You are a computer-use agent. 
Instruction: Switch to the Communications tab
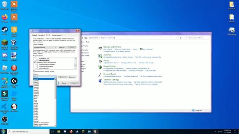56,35
